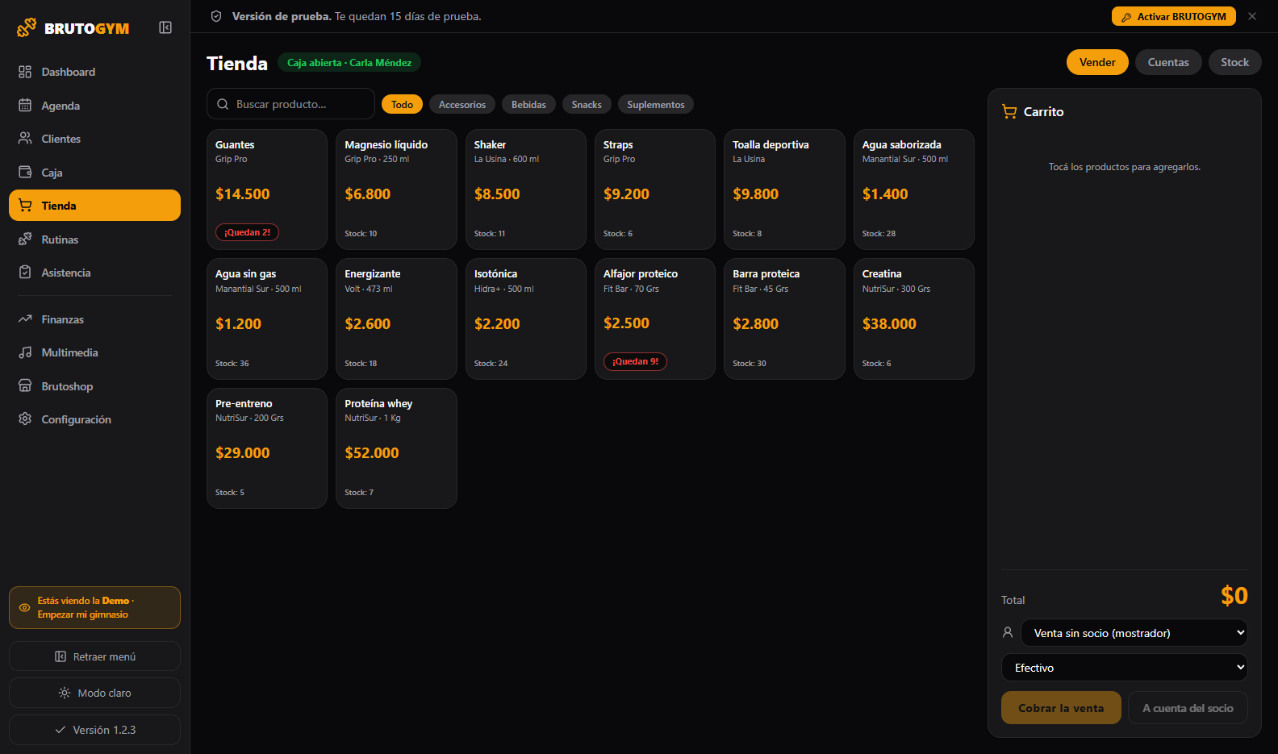Open Dashboard from the sidebar icon
Viewport: 1278px width, 754px height.
point(25,72)
